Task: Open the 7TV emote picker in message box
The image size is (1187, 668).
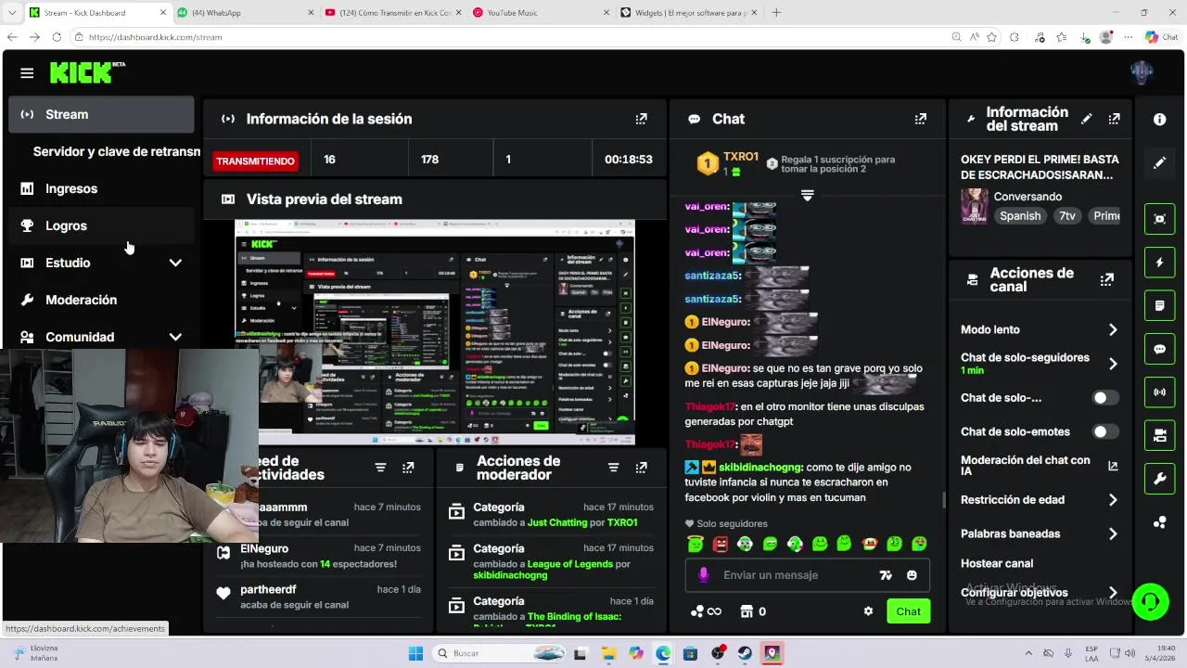Action: coord(886,575)
